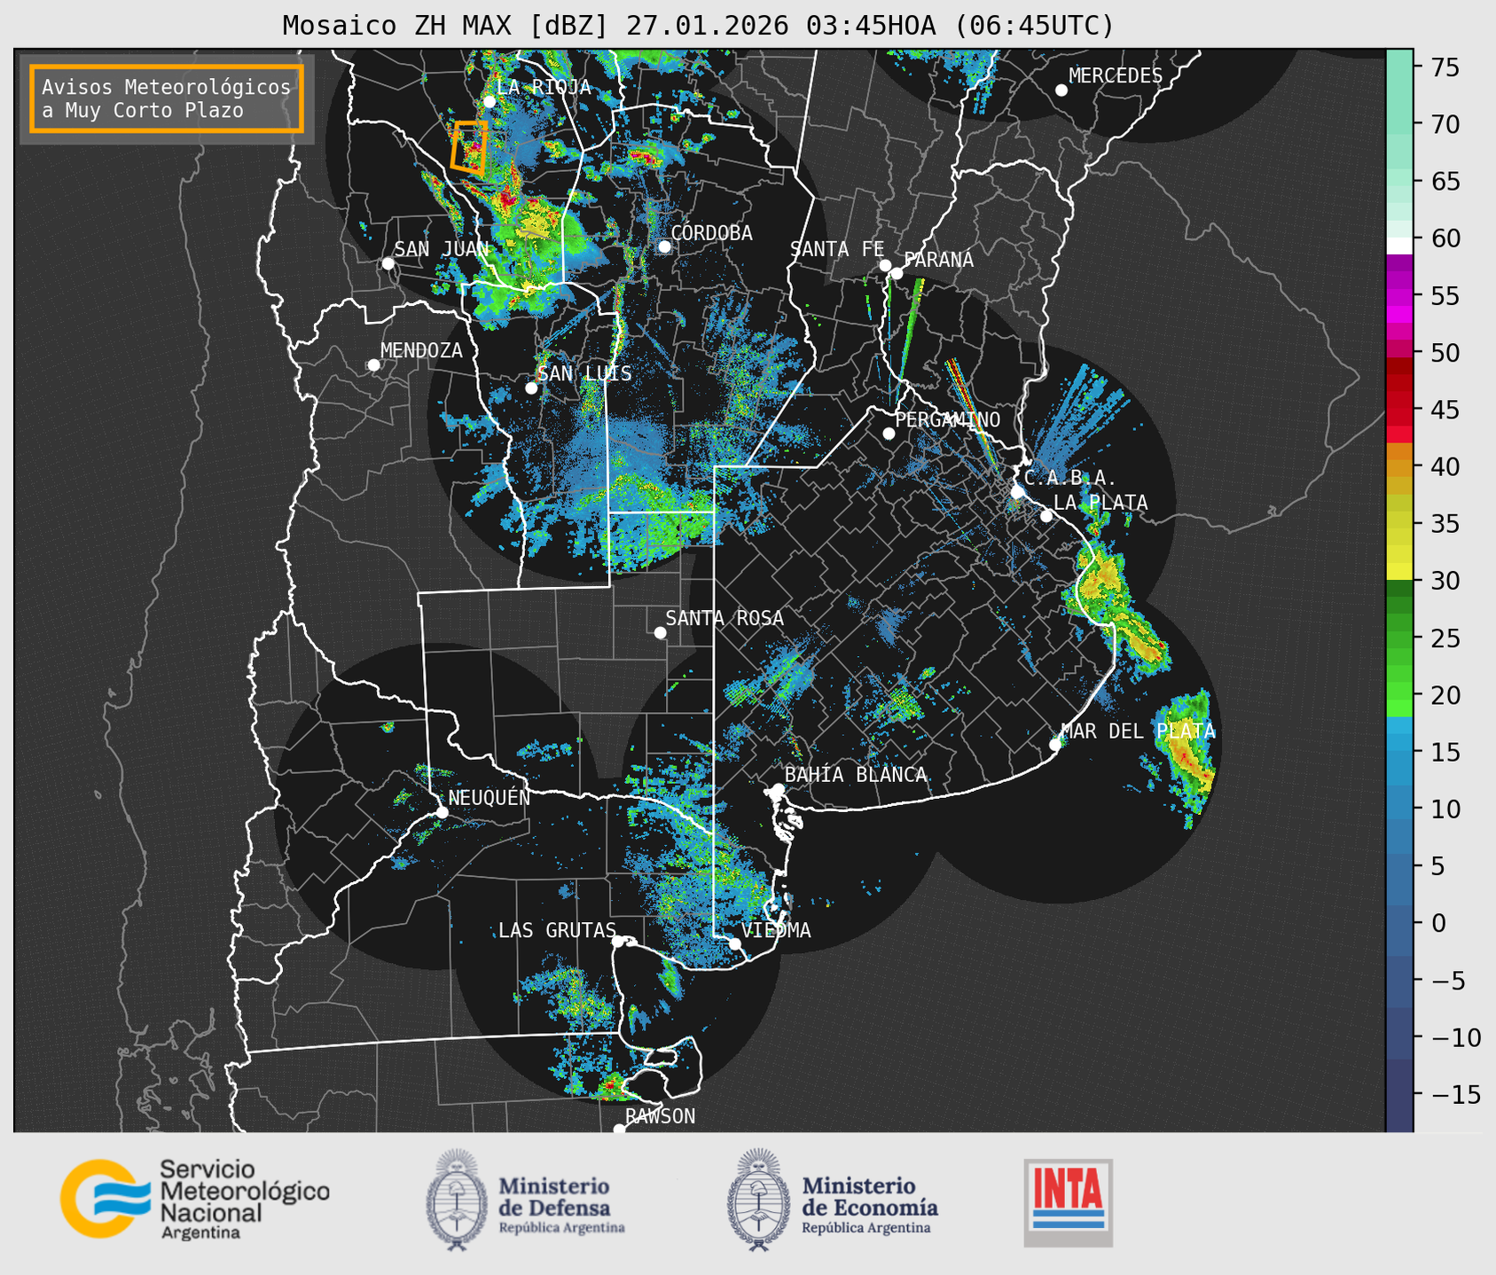Click the Mendoza city marker dot

(373, 365)
